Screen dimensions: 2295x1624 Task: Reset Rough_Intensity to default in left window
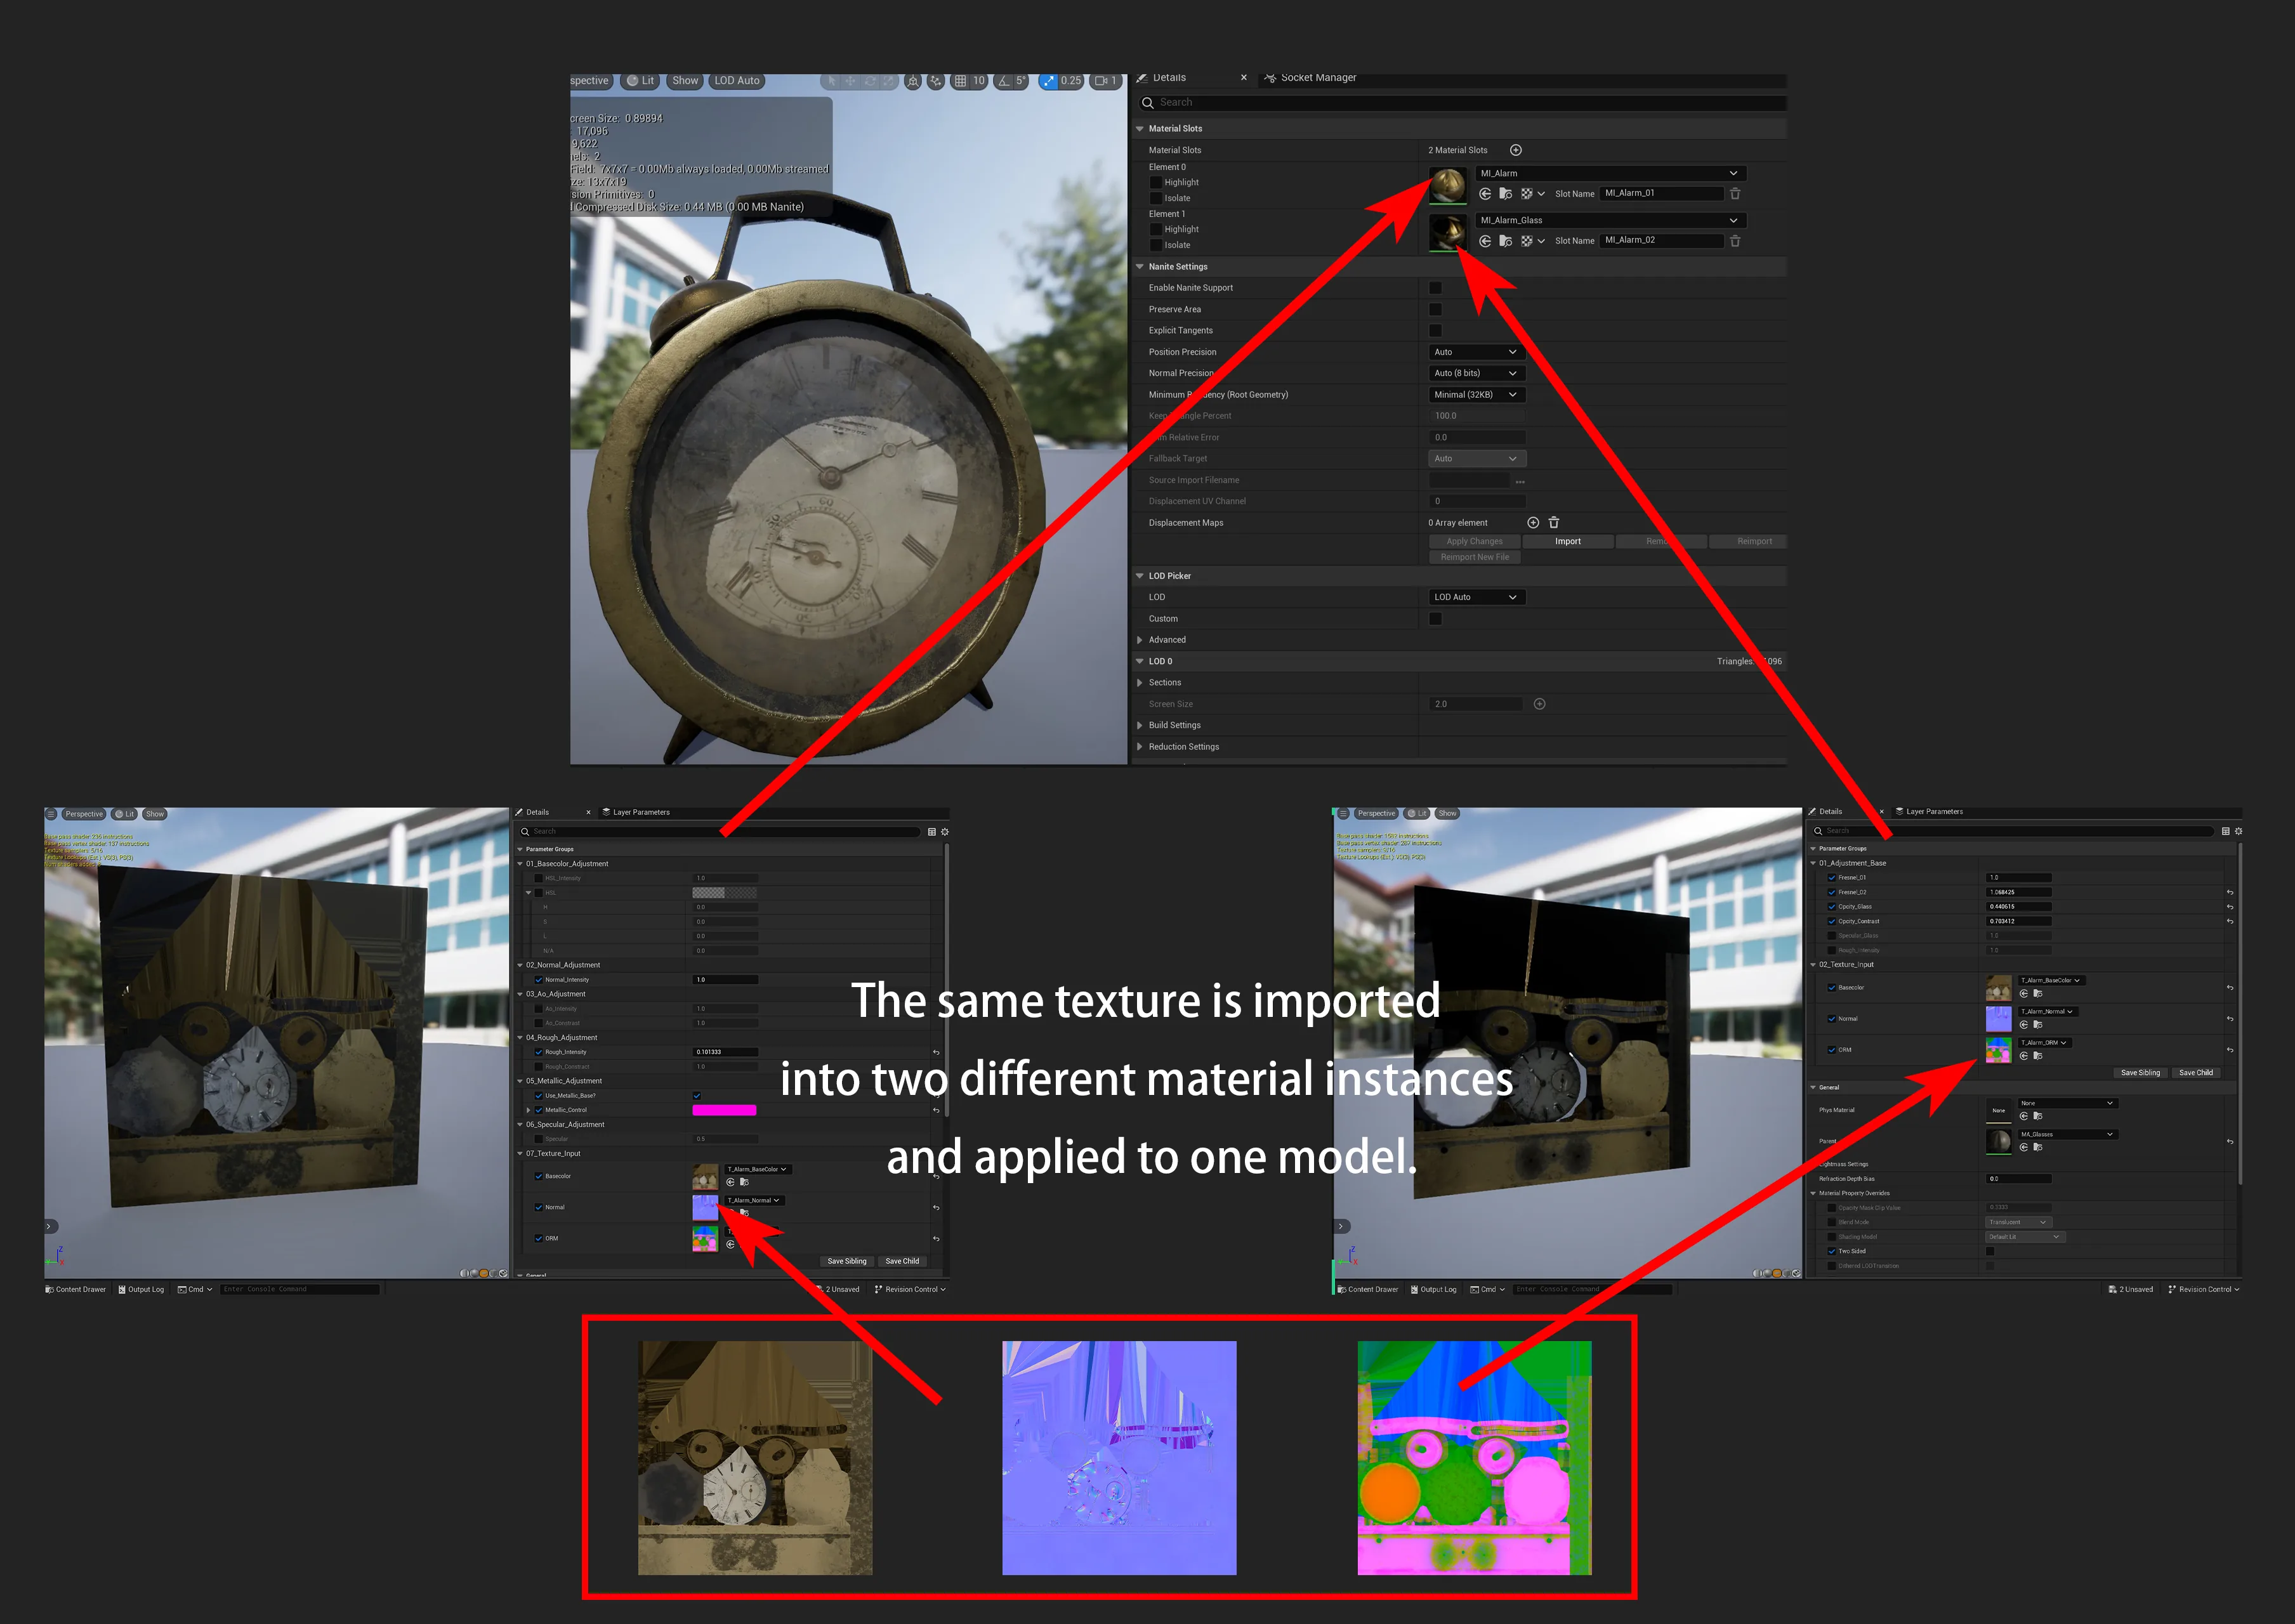(x=936, y=1052)
